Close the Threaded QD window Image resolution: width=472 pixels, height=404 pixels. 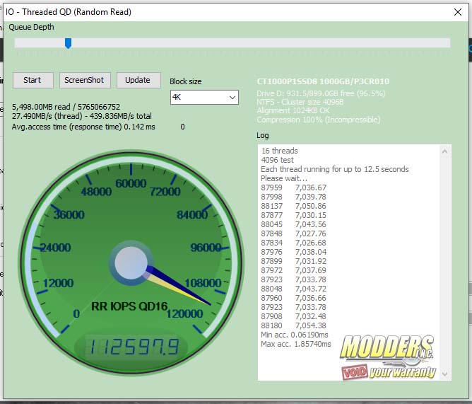tap(458, 12)
